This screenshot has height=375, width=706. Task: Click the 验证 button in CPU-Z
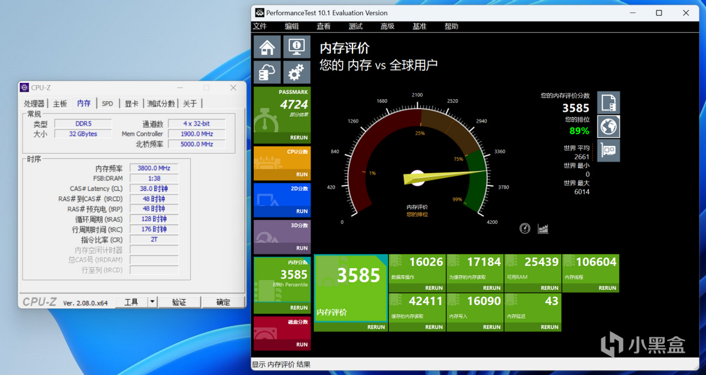179,302
